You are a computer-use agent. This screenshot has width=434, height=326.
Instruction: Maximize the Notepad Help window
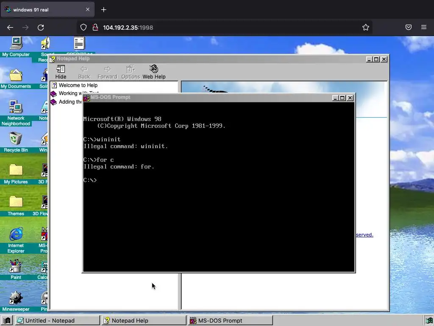coord(376,59)
